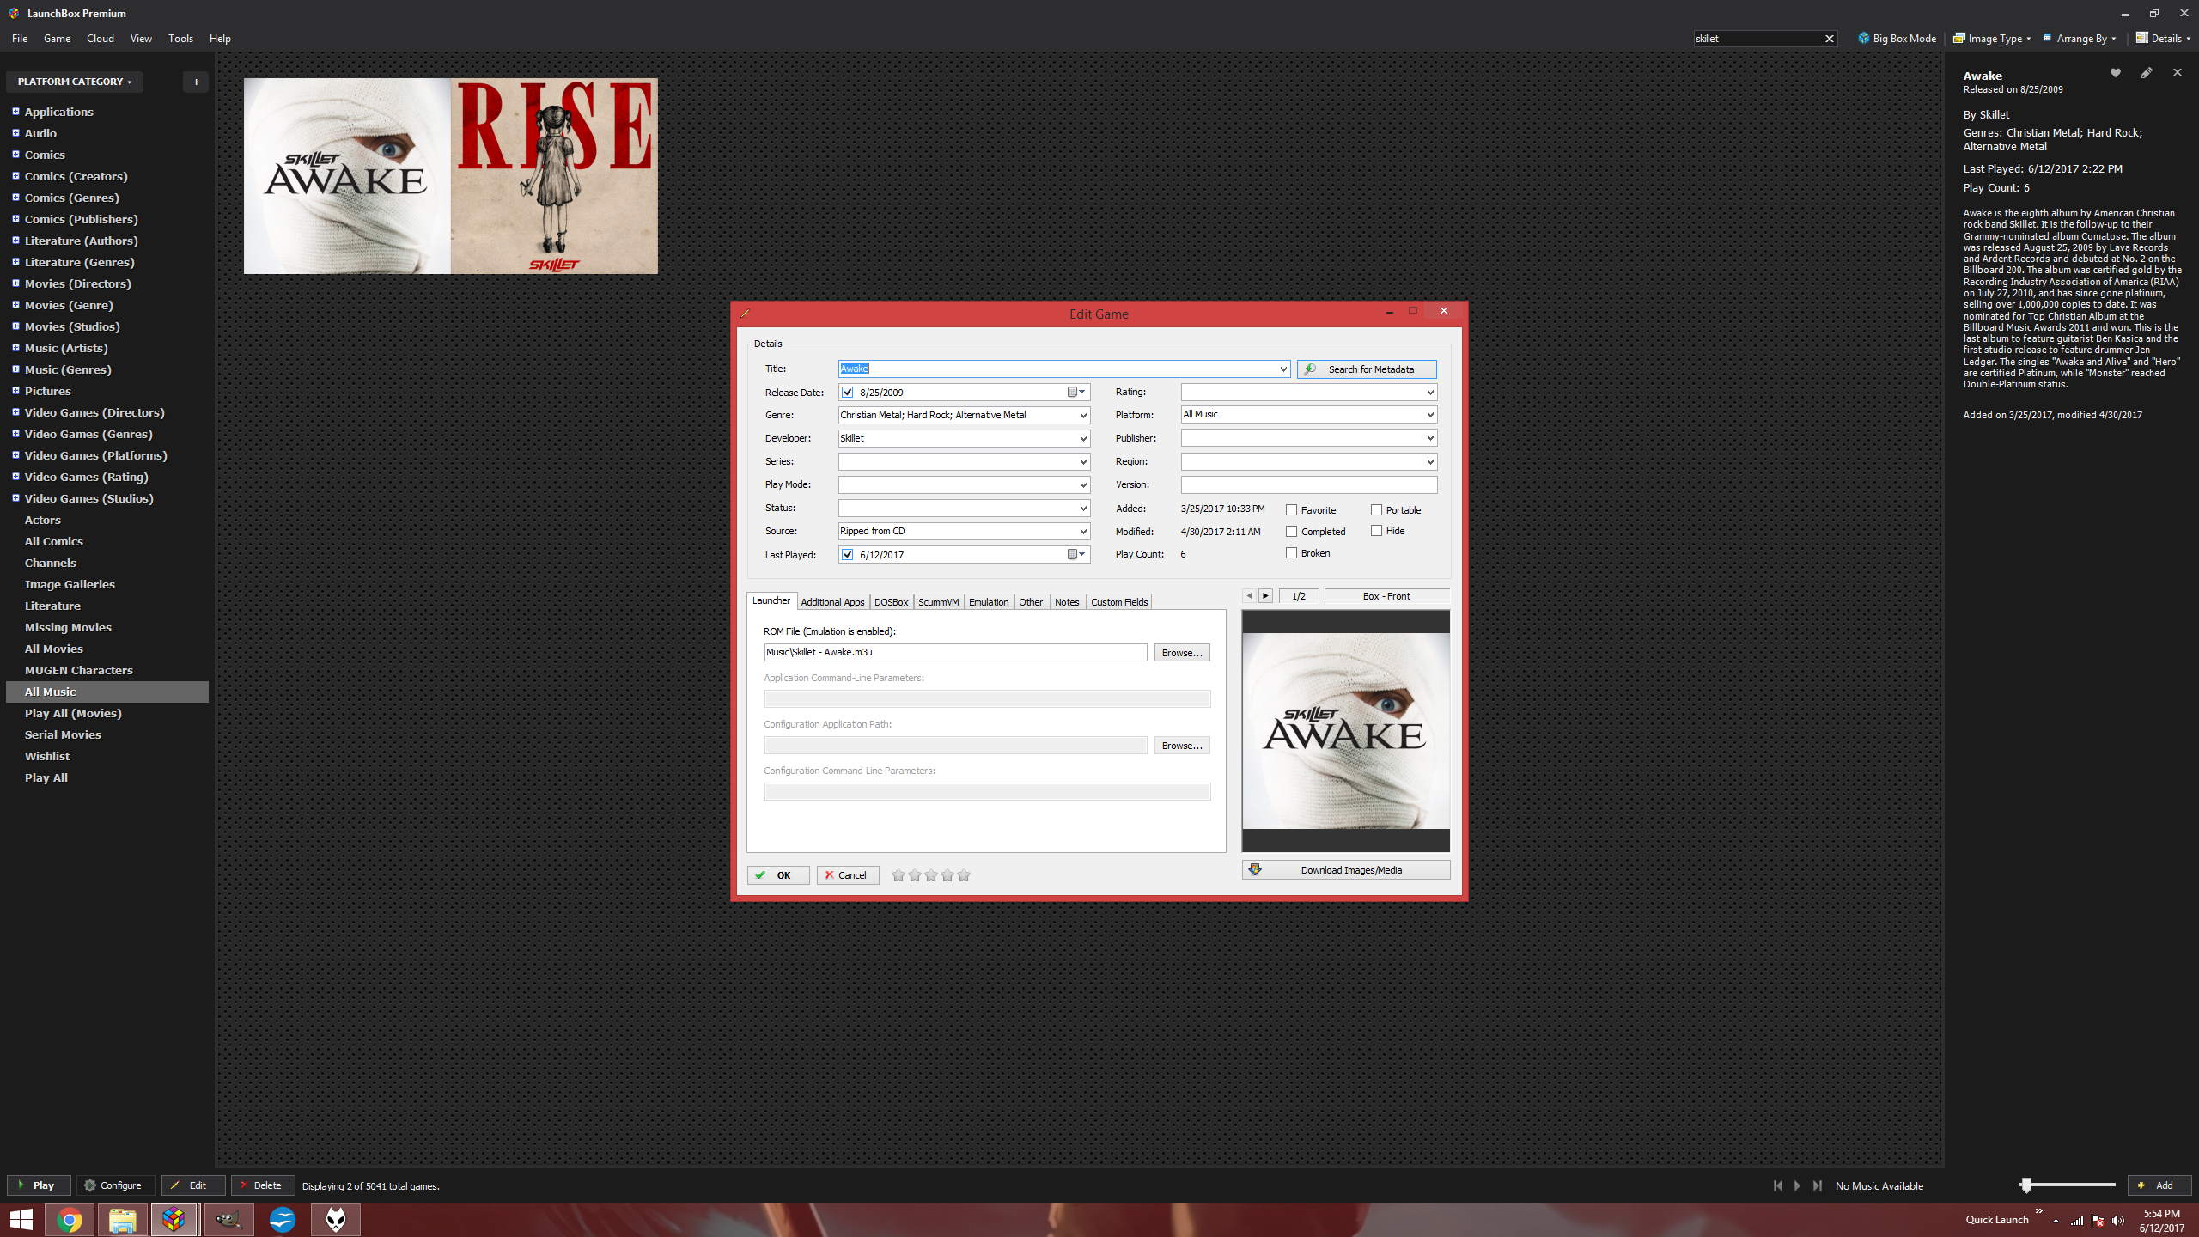Open the Platform dropdown

1430,415
